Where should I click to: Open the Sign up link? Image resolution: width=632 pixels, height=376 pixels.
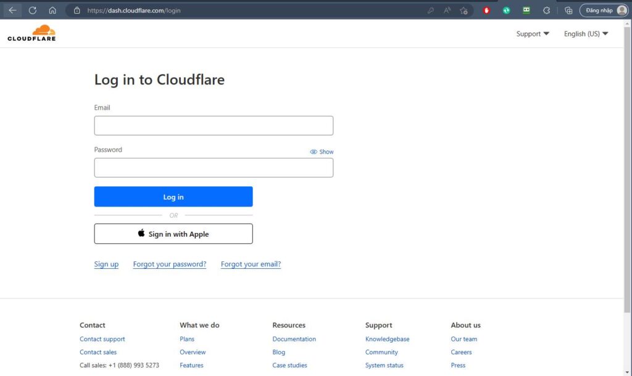106,264
